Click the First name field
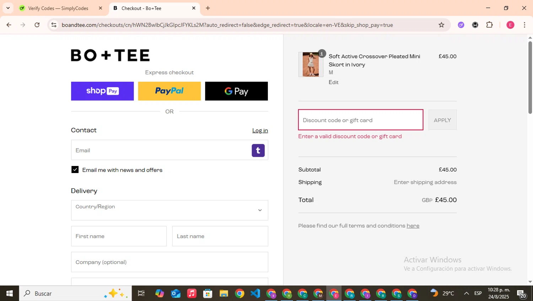 click(119, 236)
